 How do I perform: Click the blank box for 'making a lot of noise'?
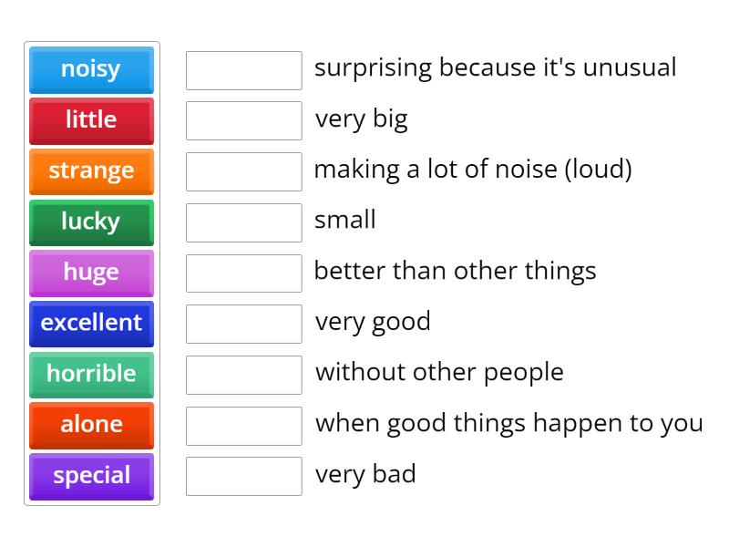[x=243, y=171]
